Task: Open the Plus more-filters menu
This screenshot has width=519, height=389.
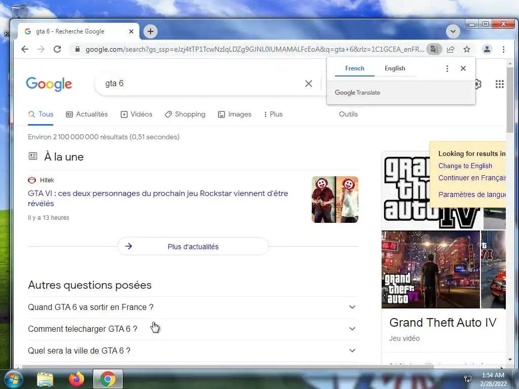Action: [273, 114]
